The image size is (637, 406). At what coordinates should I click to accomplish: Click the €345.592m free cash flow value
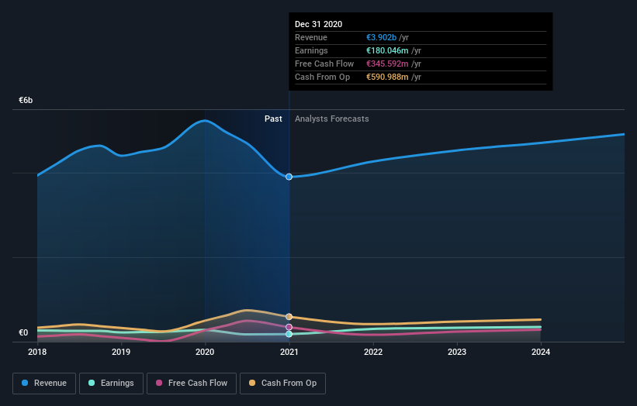coord(387,64)
